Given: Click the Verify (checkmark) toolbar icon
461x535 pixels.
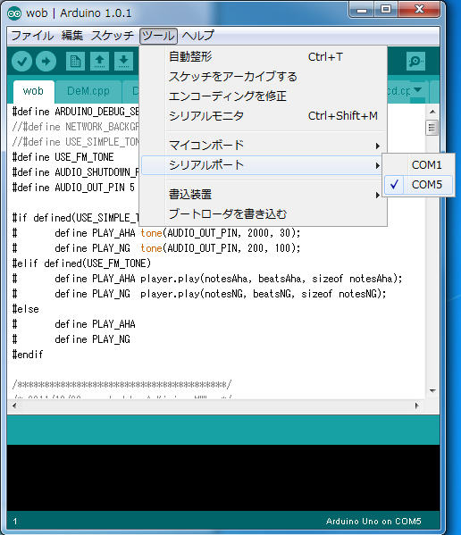Looking at the screenshot, I should [21, 62].
